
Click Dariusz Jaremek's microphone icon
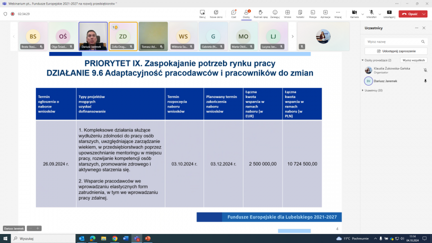coord(425,81)
